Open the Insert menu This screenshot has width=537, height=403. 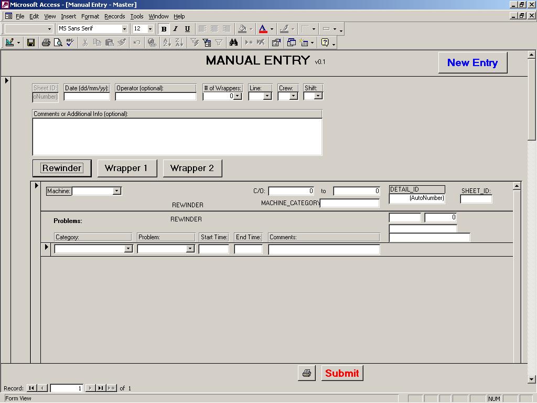tap(69, 16)
